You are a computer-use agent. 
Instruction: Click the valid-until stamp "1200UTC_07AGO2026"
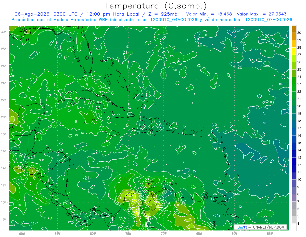pos(269,20)
